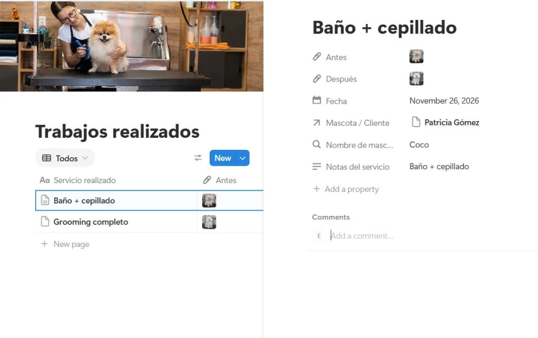This screenshot has width=538, height=338.
Task: Select the Grooming completo table row title
Action: [x=90, y=222]
